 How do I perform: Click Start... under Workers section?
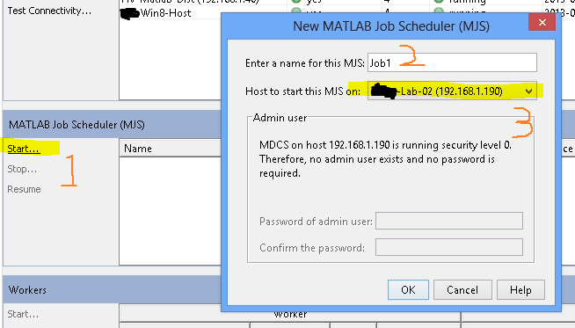(x=23, y=314)
